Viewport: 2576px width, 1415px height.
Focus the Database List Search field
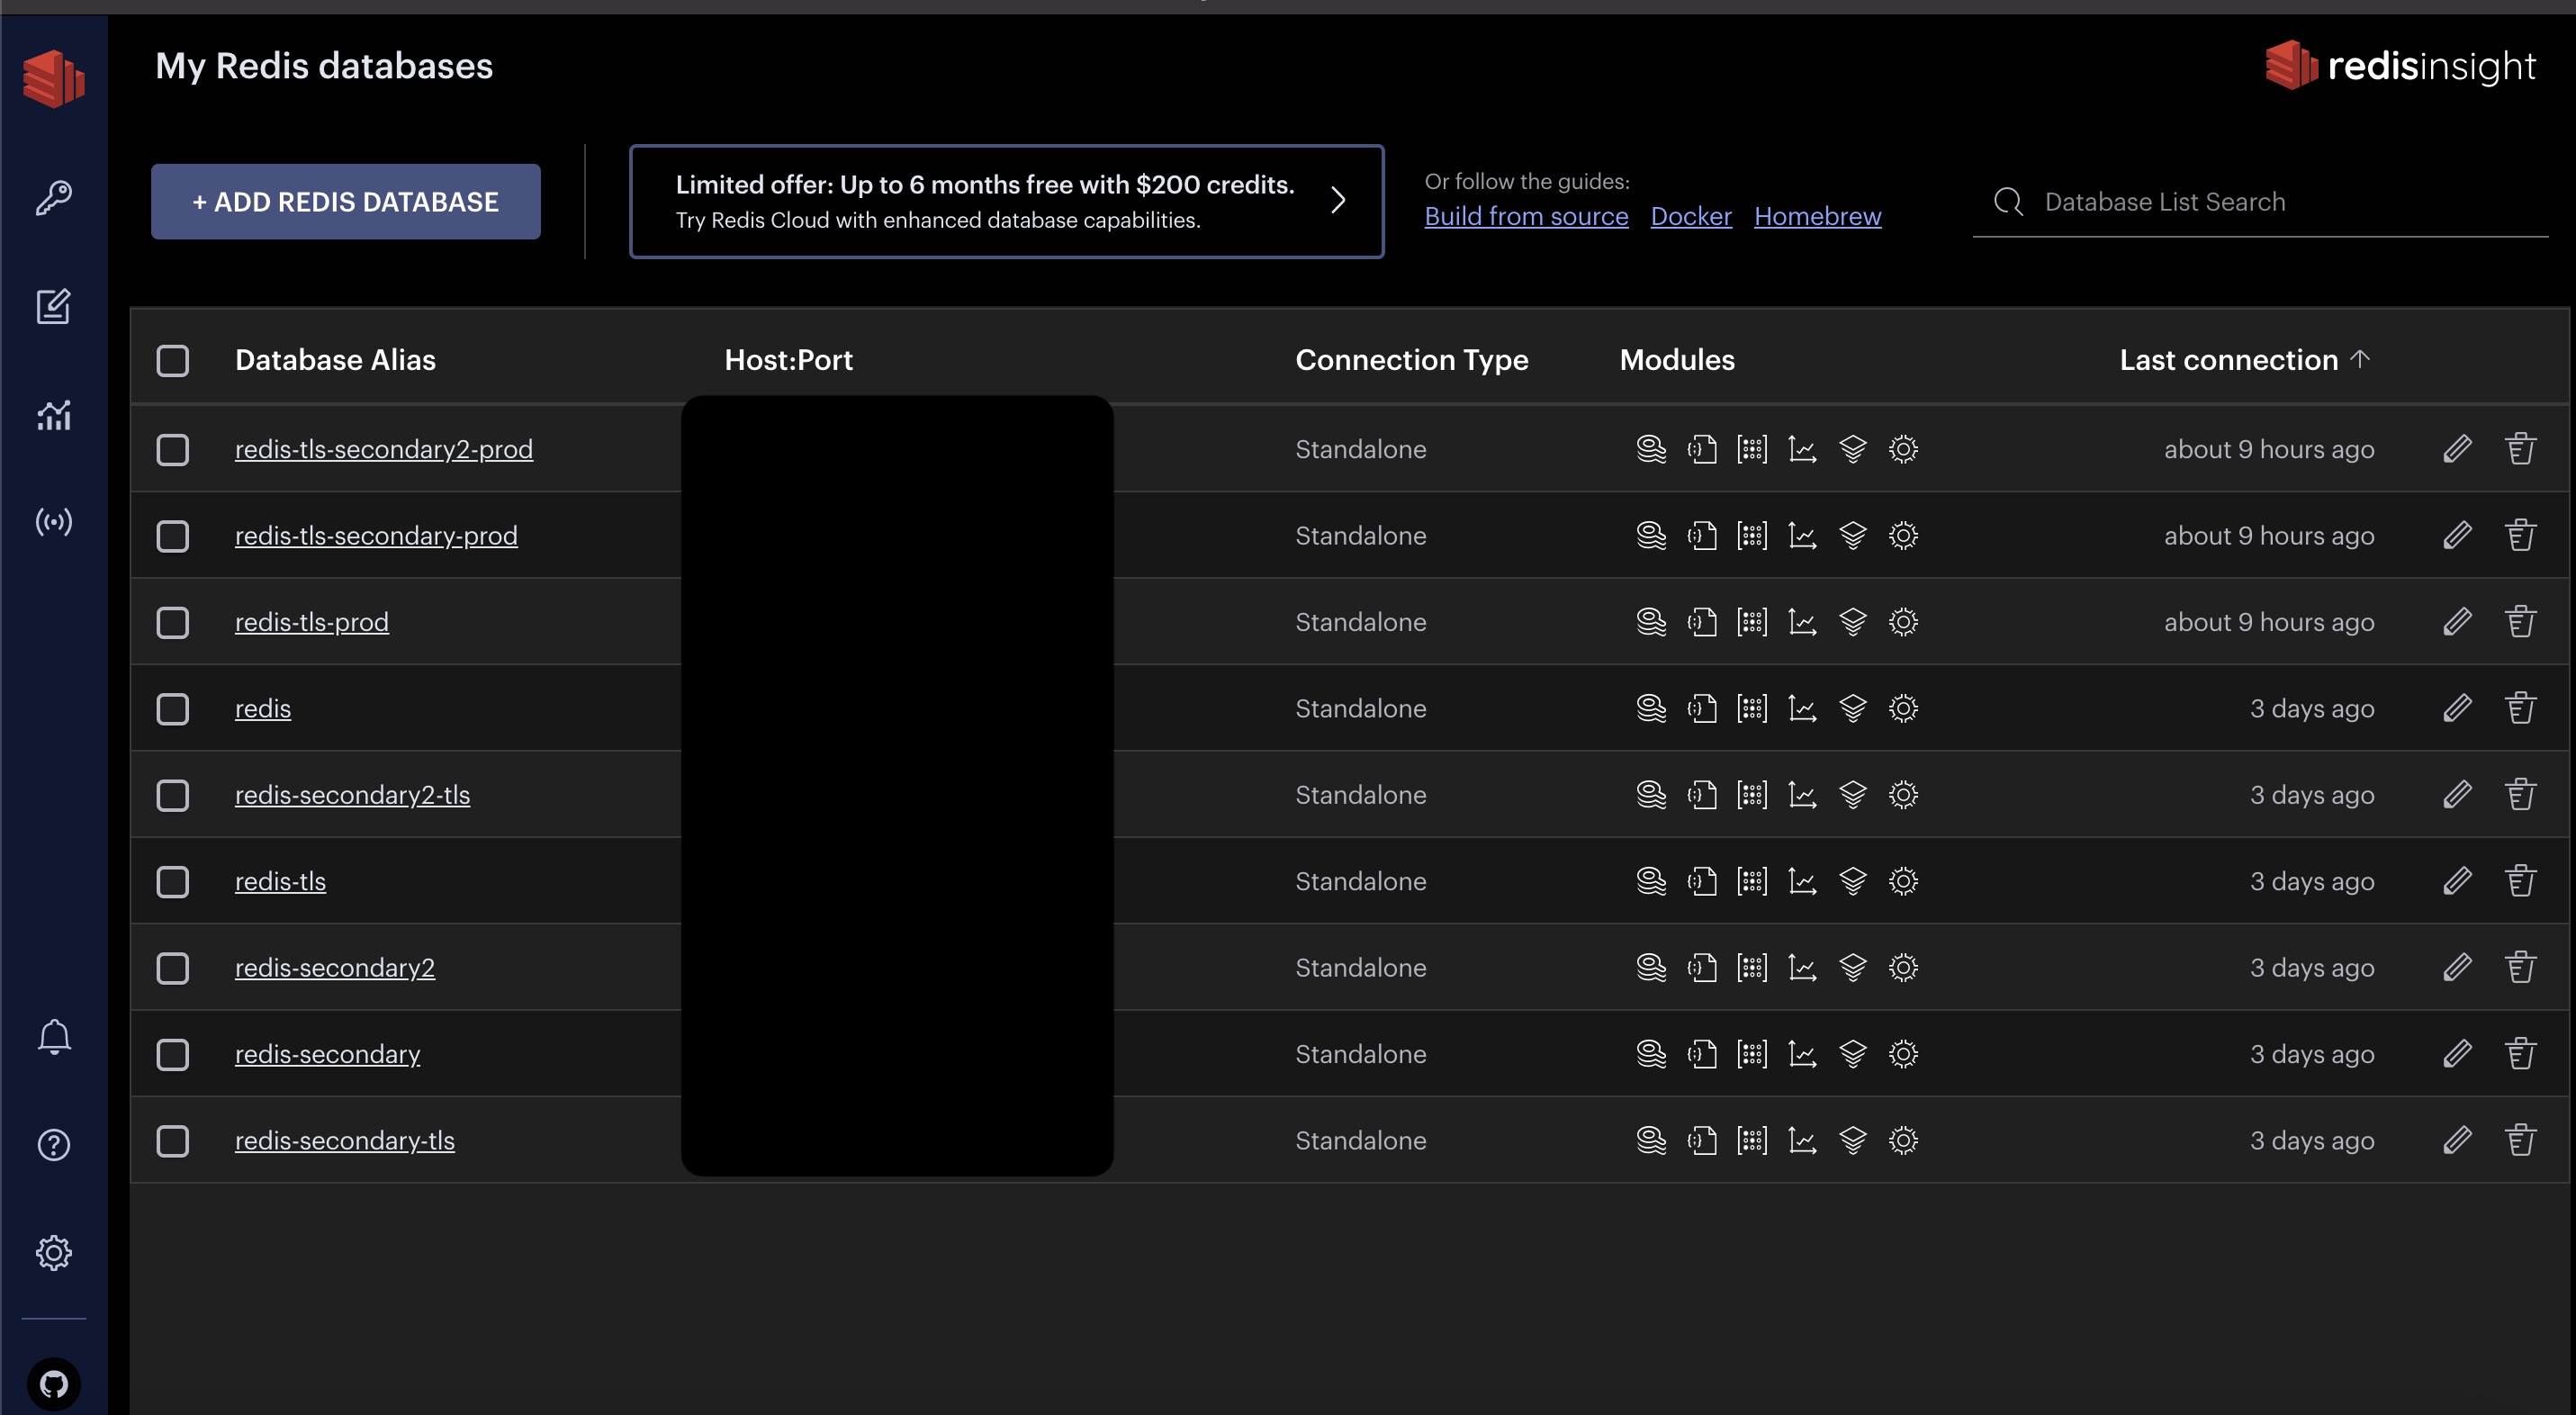(x=2260, y=202)
